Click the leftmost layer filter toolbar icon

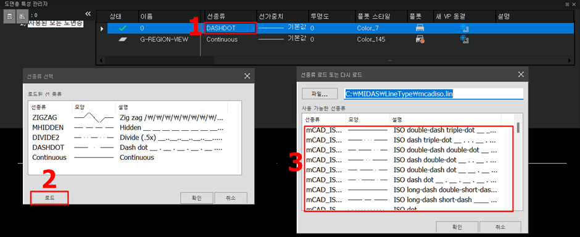click(x=9, y=16)
